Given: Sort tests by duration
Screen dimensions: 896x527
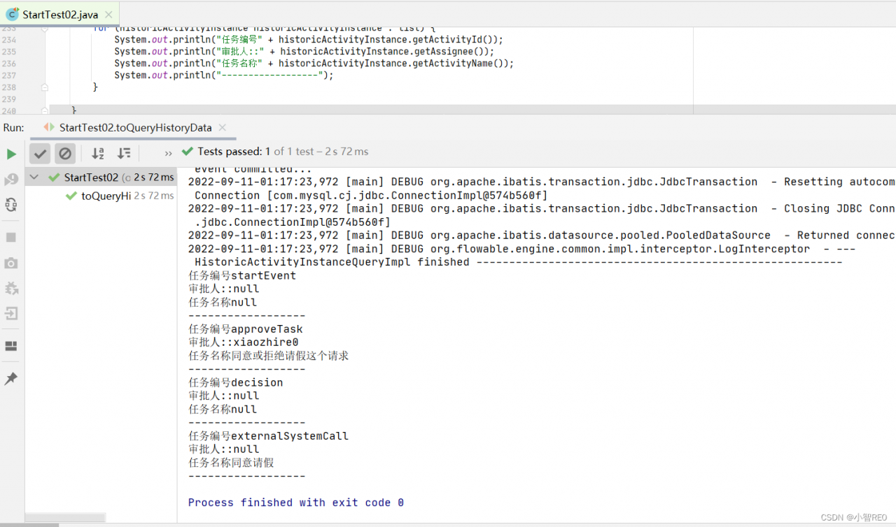Looking at the screenshot, I should [x=124, y=153].
